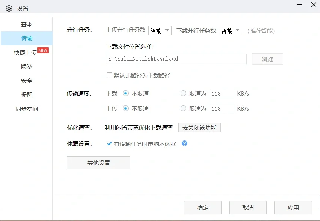This screenshot has width=320, height=221.
Task: Select the 安全 sidebar item
Action: click(27, 81)
